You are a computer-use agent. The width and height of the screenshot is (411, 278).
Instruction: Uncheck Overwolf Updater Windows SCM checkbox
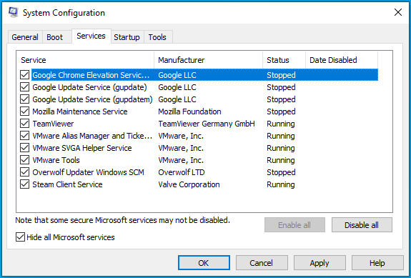24,172
